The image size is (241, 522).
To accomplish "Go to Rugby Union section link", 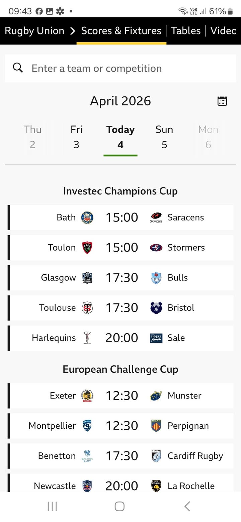I will click(34, 31).
